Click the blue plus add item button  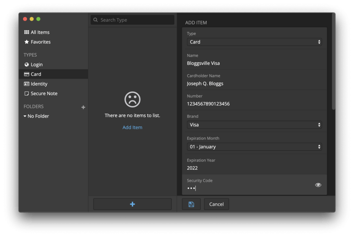[132, 204]
